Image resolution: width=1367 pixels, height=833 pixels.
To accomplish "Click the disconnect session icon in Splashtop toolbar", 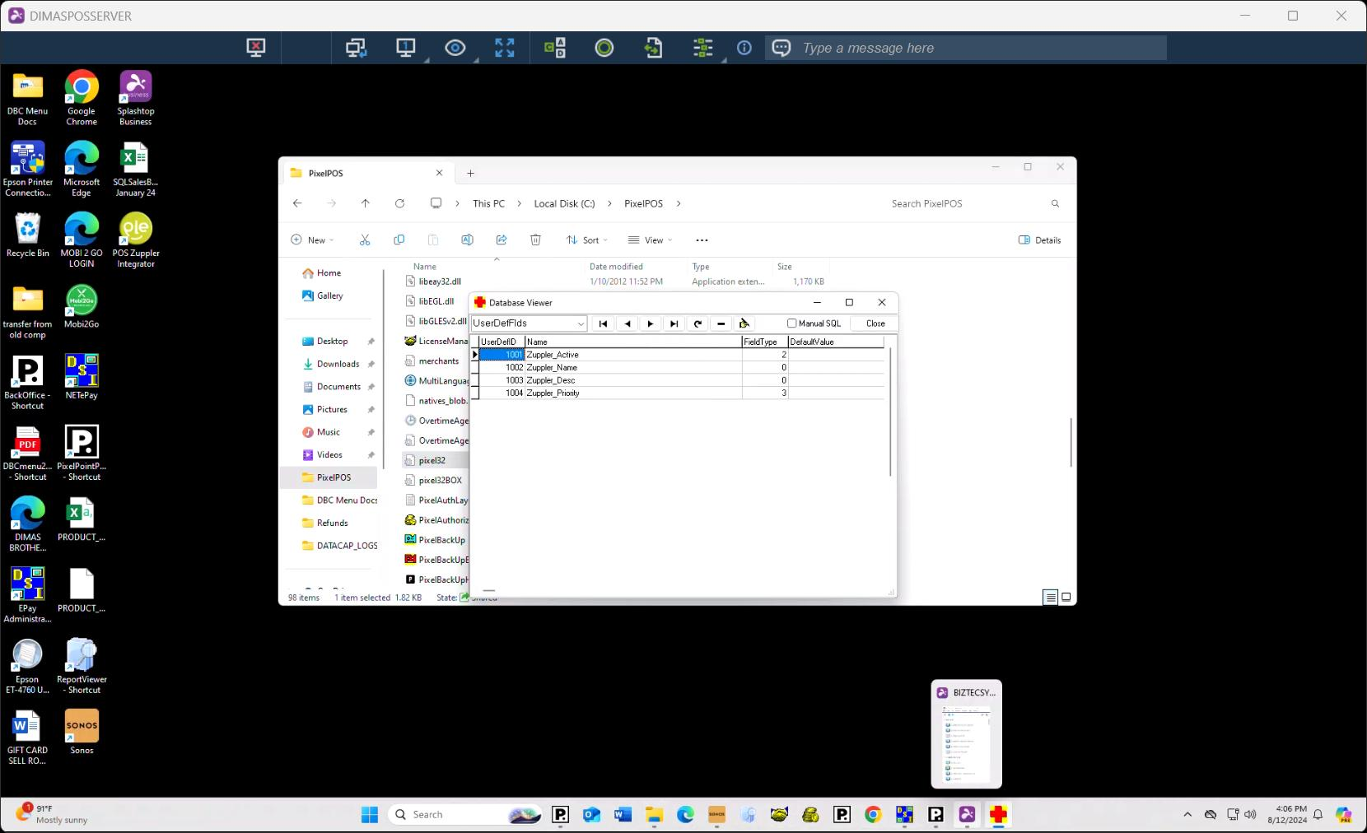I will coord(256,48).
